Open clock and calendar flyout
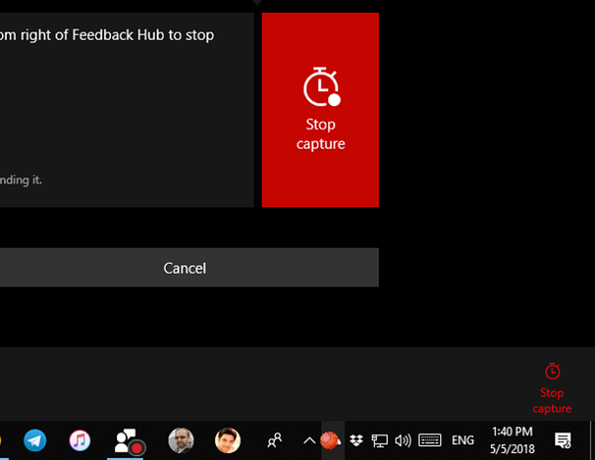The height and width of the screenshot is (460, 595). click(x=512, y=440)
